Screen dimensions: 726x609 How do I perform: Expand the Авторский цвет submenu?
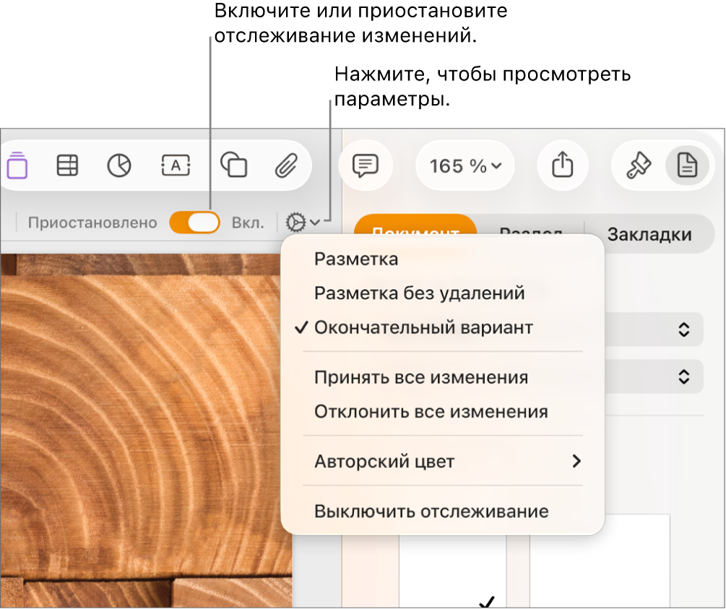[443, 462]
